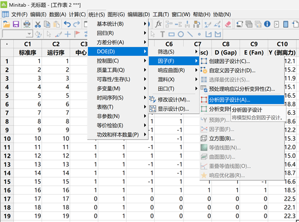
Task: Choose 创建因子设计(C)... entry
Action: point(242,61)
